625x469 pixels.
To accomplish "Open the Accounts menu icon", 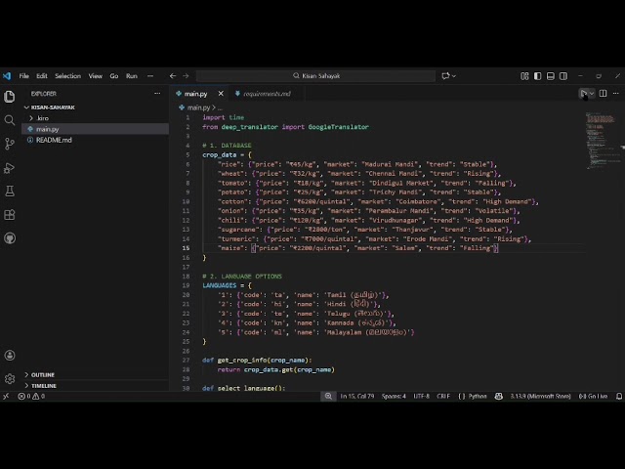I will point(10,355).
